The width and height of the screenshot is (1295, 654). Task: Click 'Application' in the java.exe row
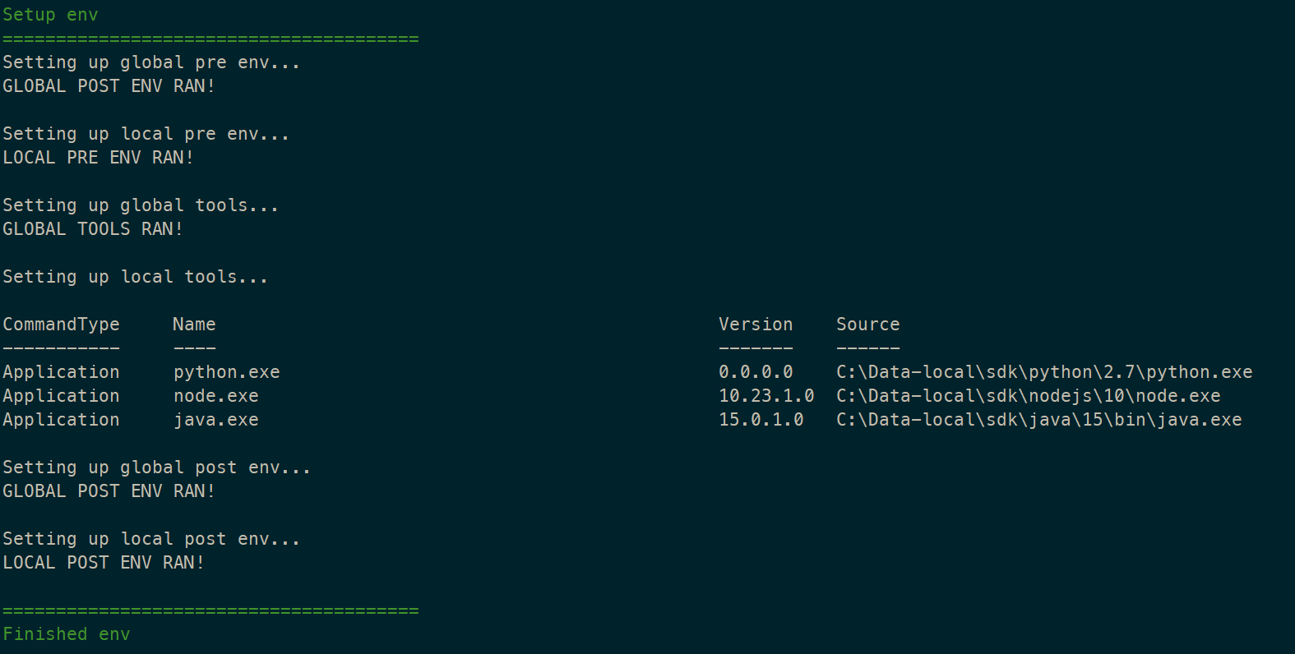(x=62, y=420)
